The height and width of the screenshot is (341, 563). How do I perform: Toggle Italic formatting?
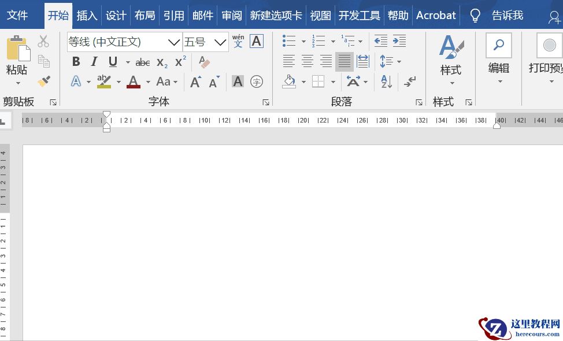[x=94, y=62]
